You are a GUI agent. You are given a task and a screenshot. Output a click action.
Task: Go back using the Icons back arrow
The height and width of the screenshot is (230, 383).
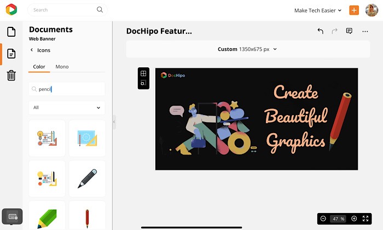tap(31, 50)
